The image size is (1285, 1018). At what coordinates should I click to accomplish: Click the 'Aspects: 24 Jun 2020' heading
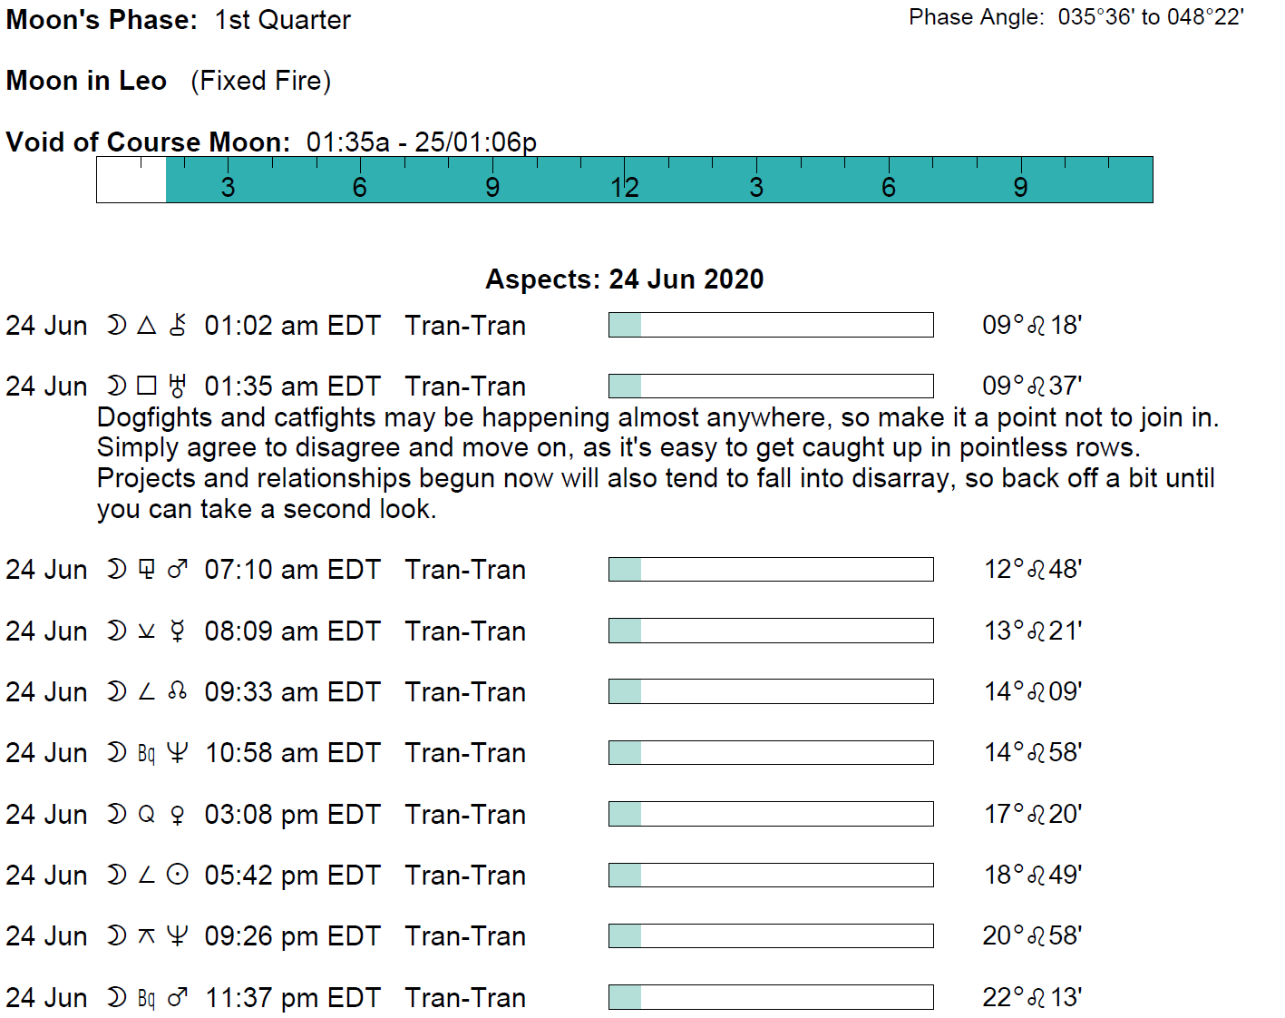tap(624, 279)
